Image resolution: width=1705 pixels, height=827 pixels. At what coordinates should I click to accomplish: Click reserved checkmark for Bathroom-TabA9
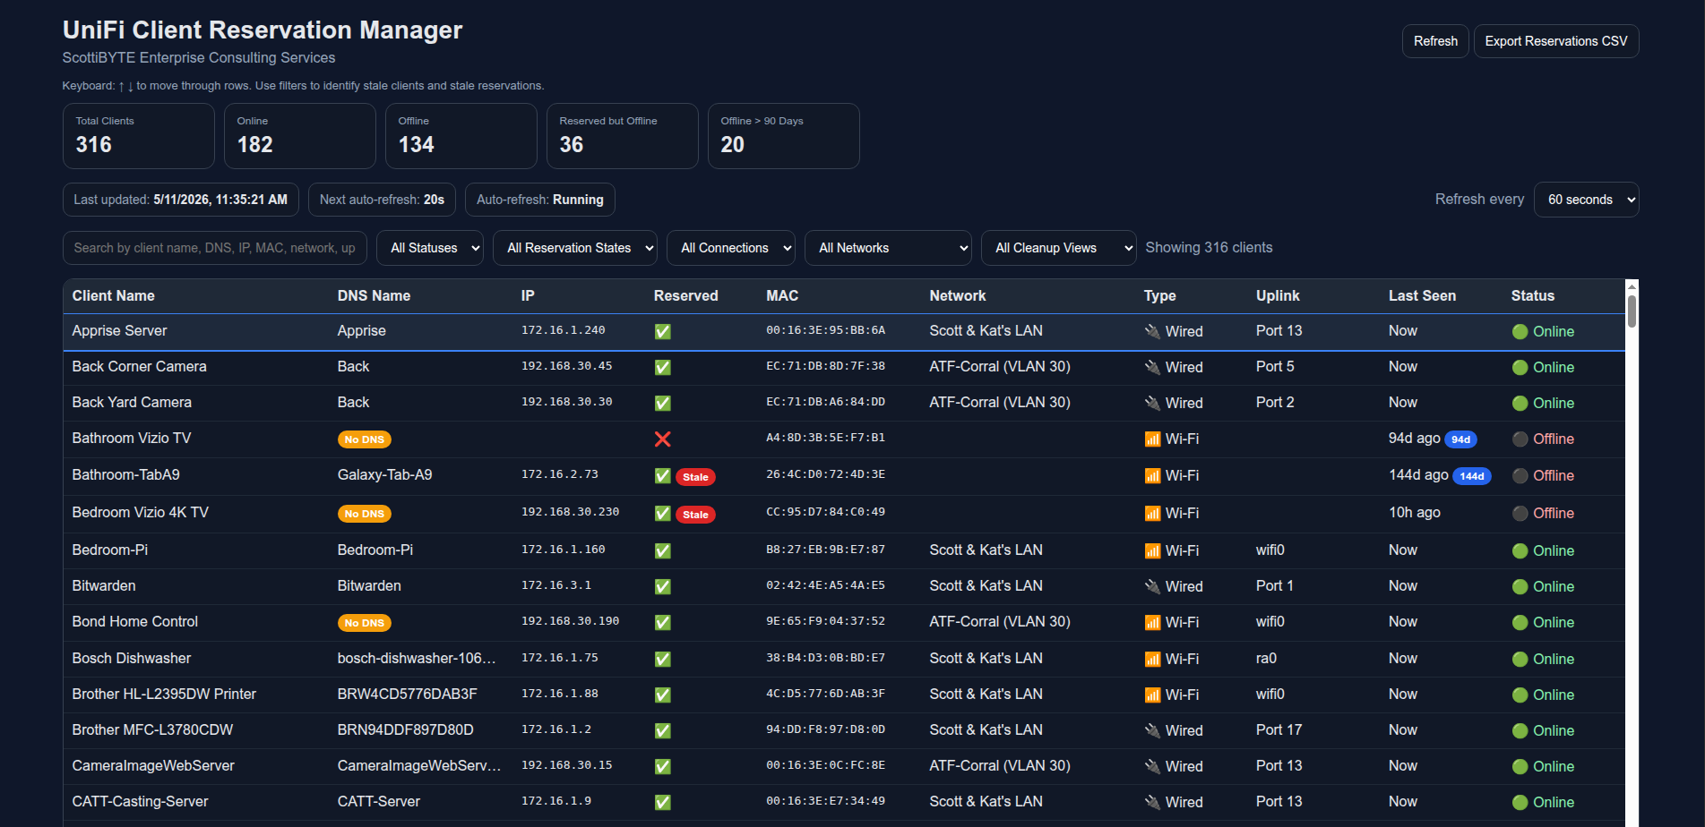(x=662, y=476)
